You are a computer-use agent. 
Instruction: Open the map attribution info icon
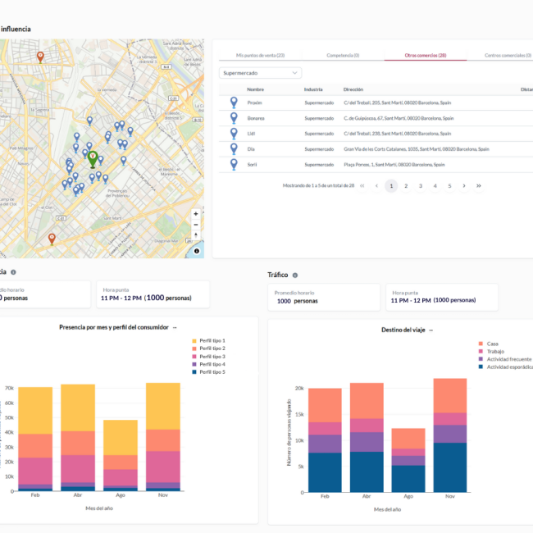197,251
